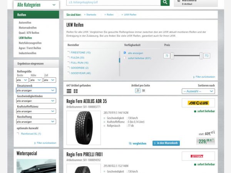Open the Geschwindigkeitindex dropdown
The height and width of the screenshot is (173, 231).
coord(36,101)
